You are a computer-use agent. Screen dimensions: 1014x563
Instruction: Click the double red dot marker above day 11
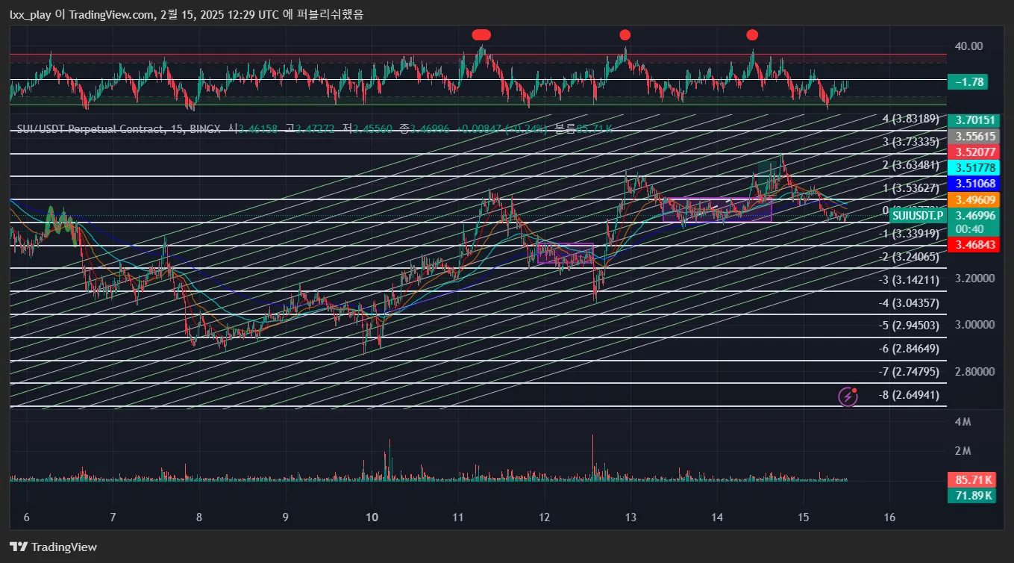481,34
